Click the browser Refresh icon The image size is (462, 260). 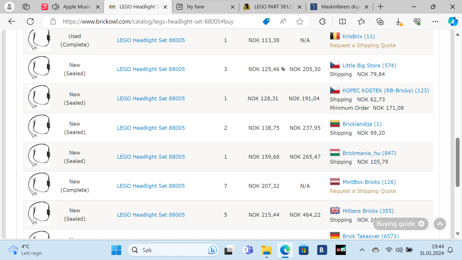coord(30,22)
